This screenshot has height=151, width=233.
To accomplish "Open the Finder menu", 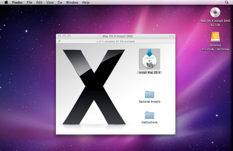I will pos(18,3).
